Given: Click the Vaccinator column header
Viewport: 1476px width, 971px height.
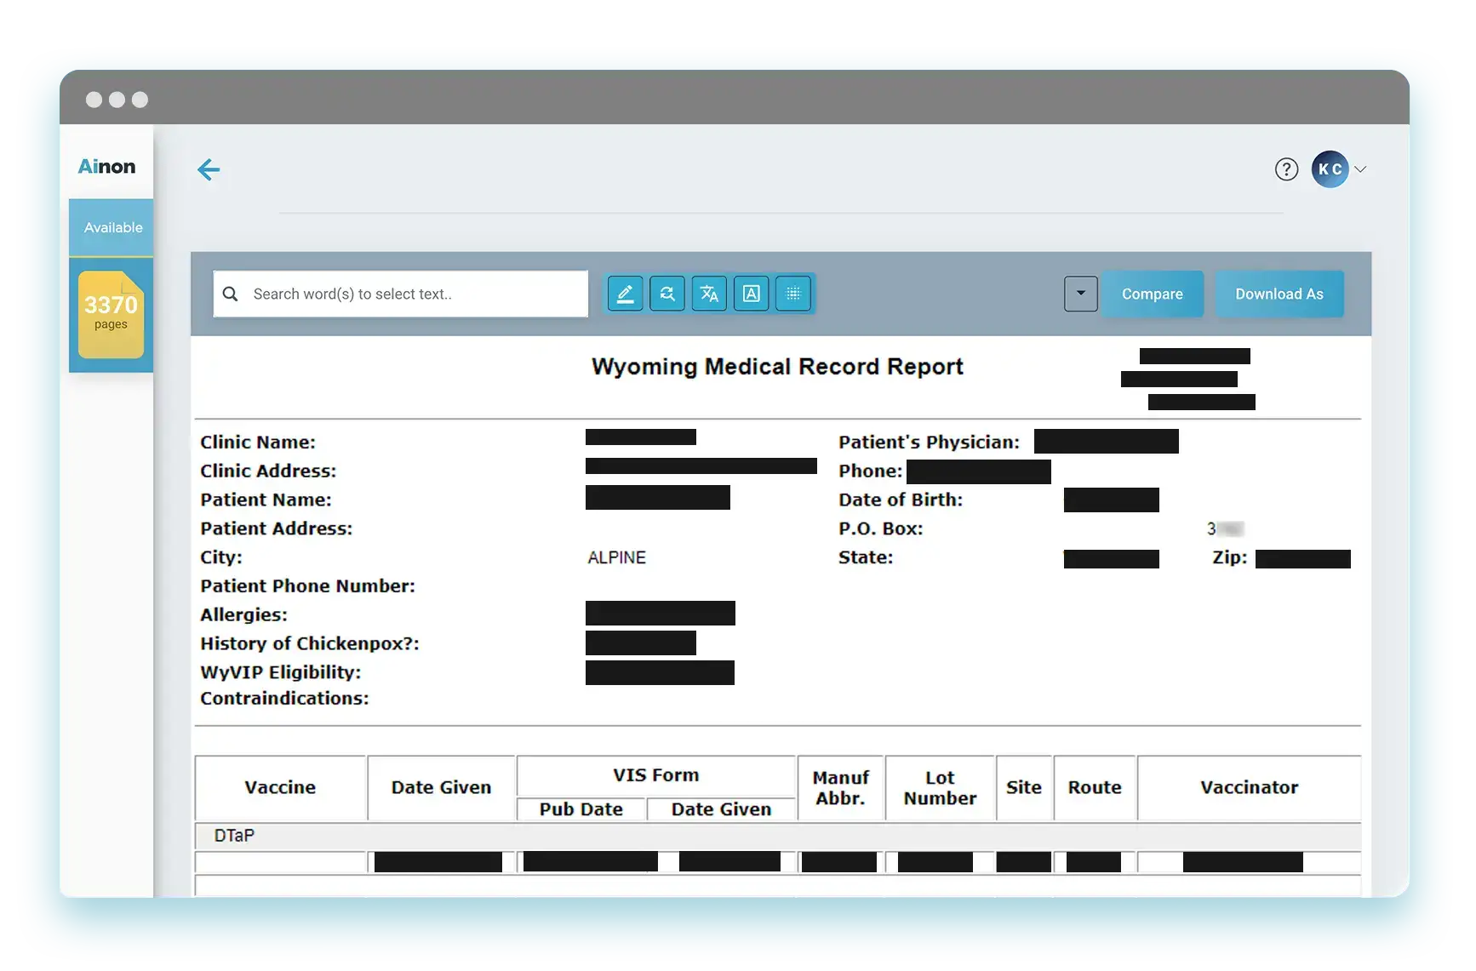Looking at the screenshot, I should tap(1248, 788).
